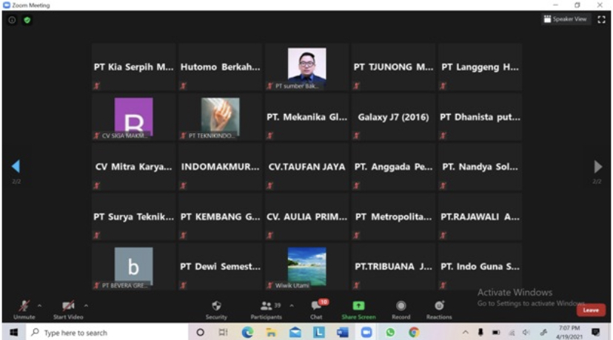Go to previous gallery page arrow
This screenshot has width=613, height=340.
tap(16, 167)
